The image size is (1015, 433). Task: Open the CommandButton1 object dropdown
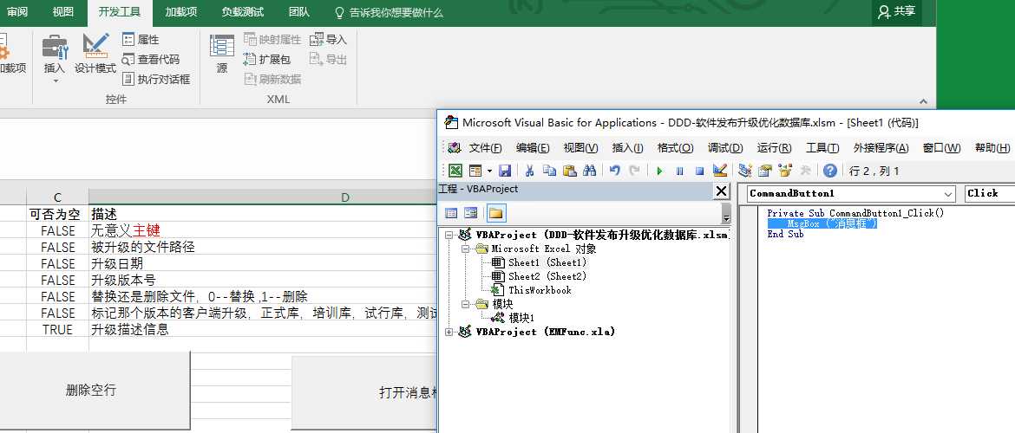click(948, 194)
